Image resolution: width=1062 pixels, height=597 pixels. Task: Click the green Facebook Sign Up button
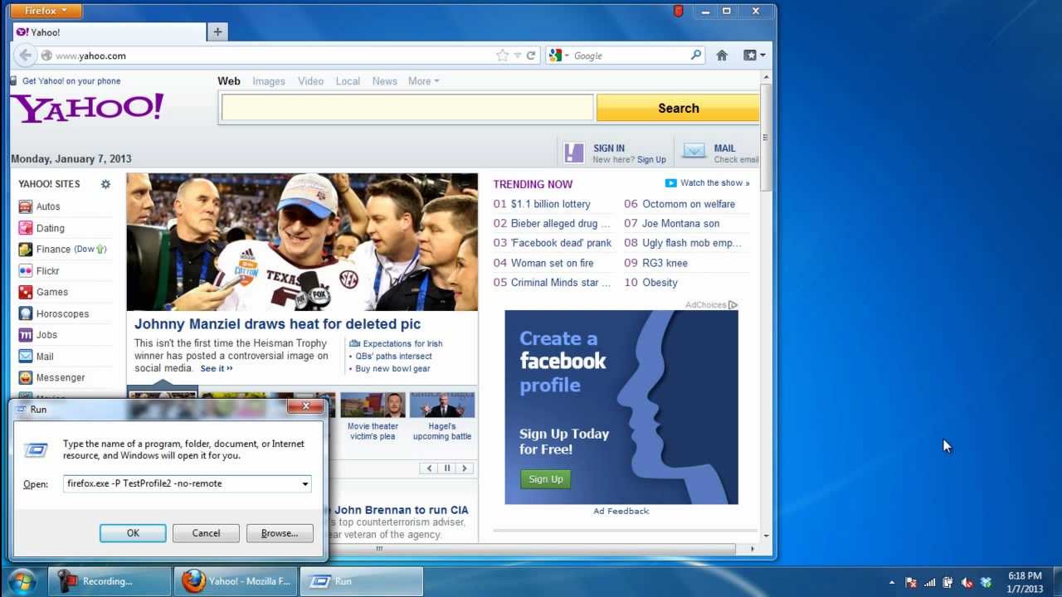pos(546,478)
